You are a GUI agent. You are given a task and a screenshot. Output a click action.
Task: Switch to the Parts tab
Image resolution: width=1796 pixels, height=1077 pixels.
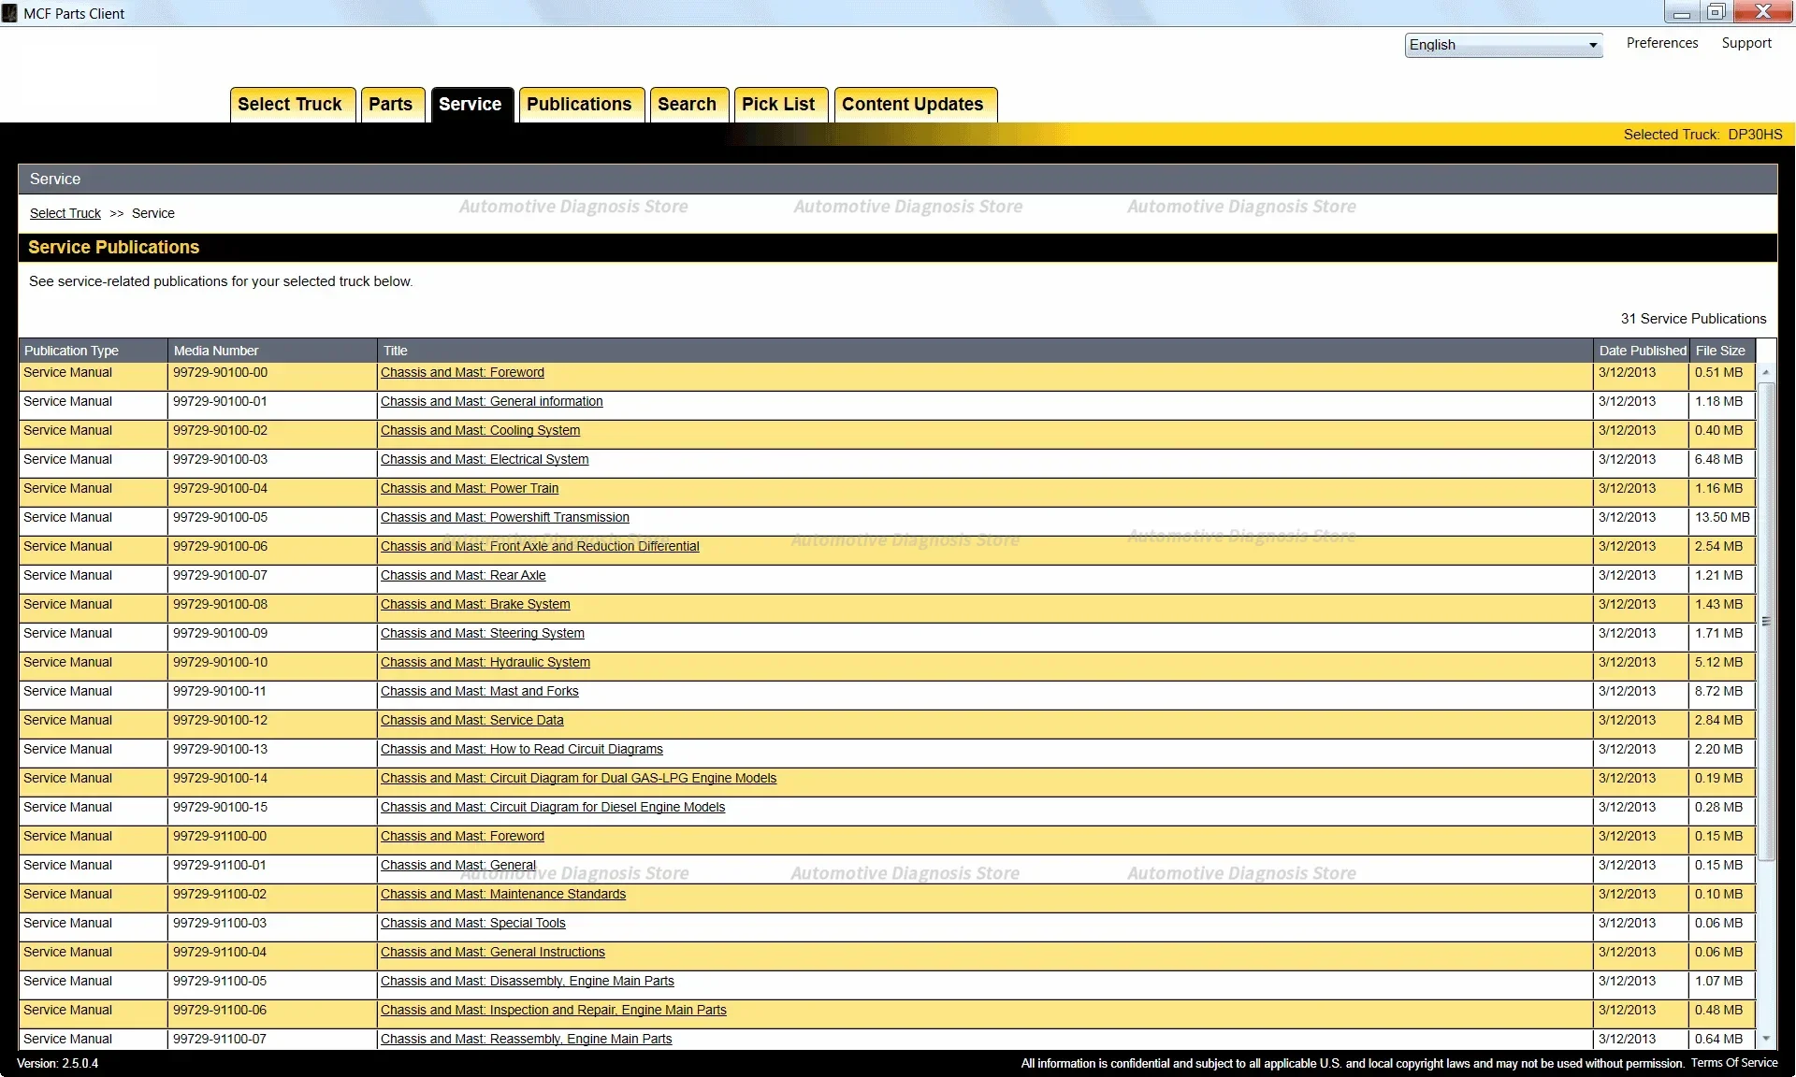390,105
